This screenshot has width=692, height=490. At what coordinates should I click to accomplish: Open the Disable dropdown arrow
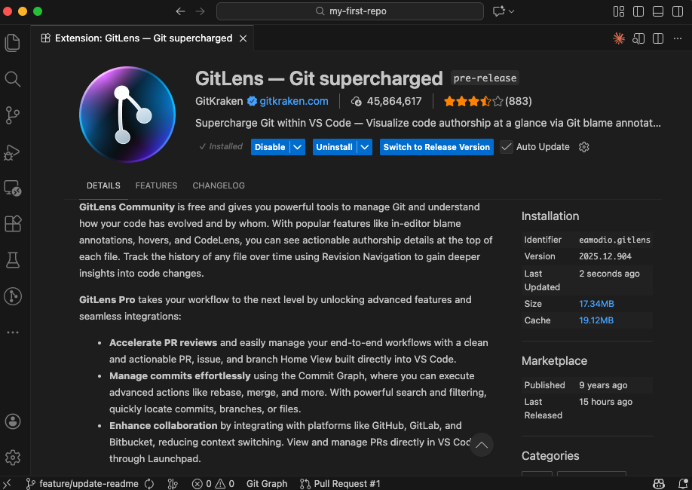click(298, 147)
